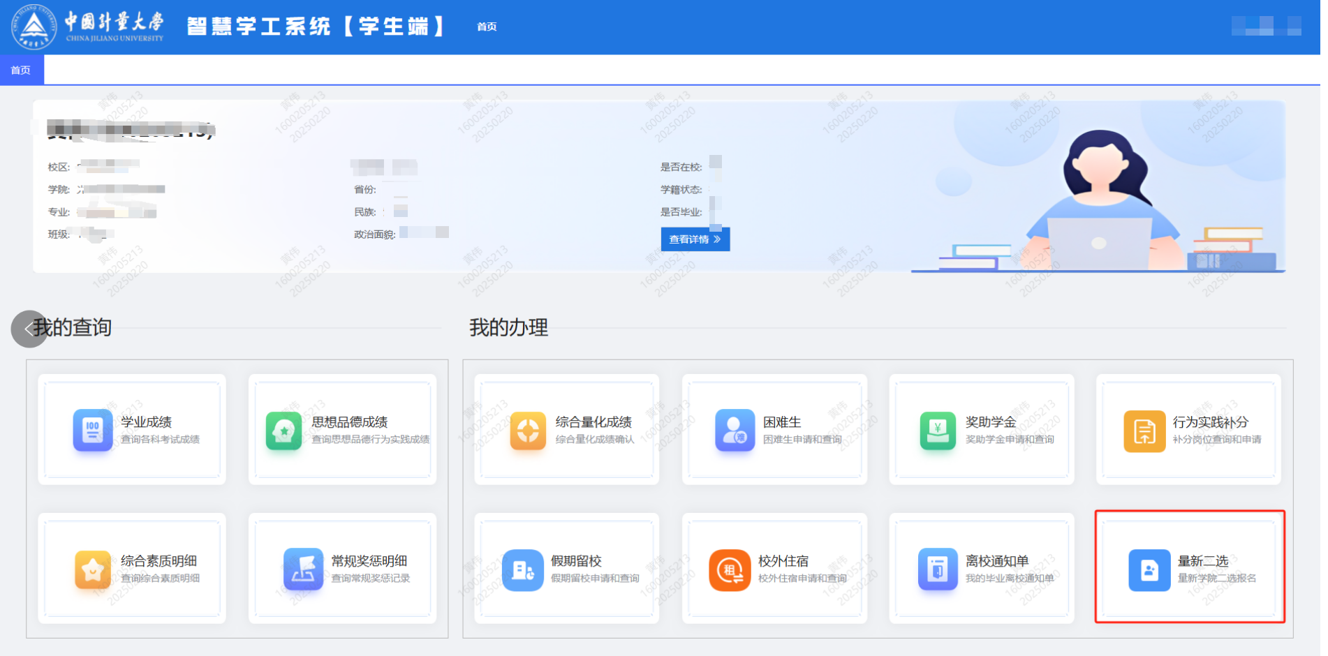Viewport: 1328px width, 656px height.
Task: Collapse panel with the left arrow circle
Action: tap(28, 329)
